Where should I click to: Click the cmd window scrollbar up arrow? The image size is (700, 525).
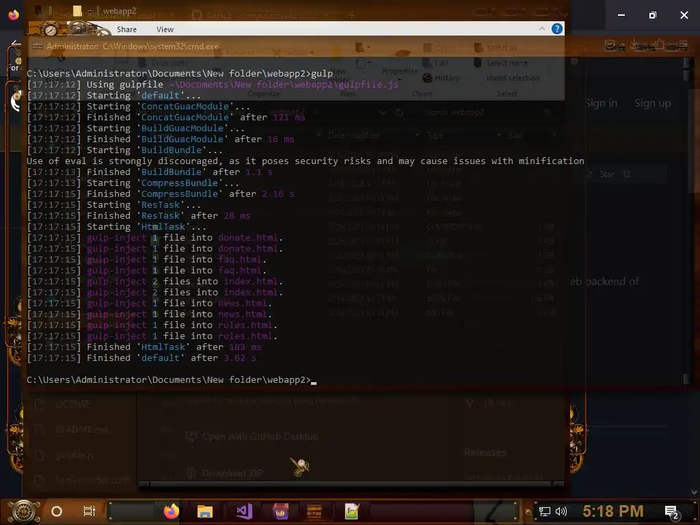tap(686, 62)
